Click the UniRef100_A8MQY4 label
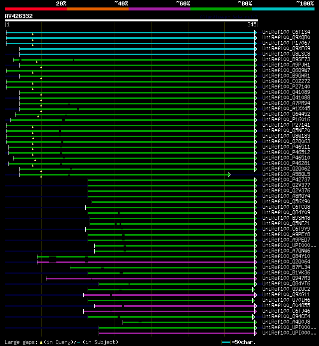 click(286, 196)
